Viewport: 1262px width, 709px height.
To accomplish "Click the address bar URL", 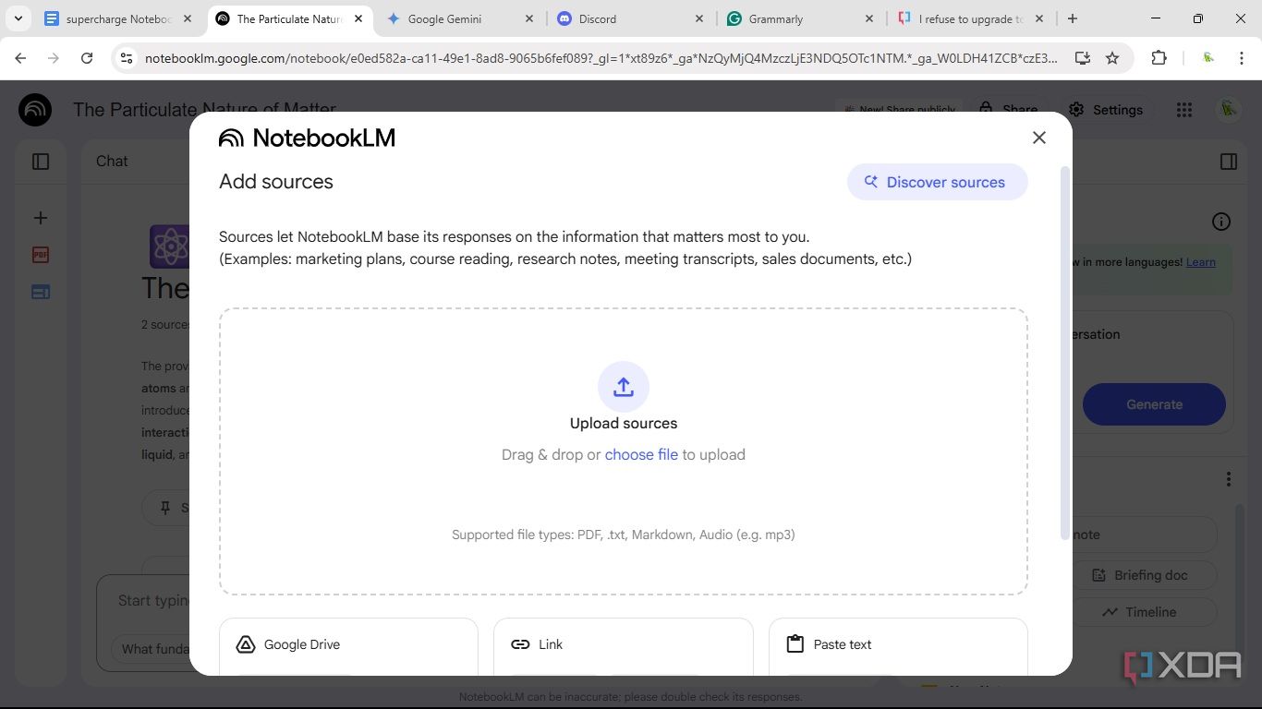I will point(601,58).
